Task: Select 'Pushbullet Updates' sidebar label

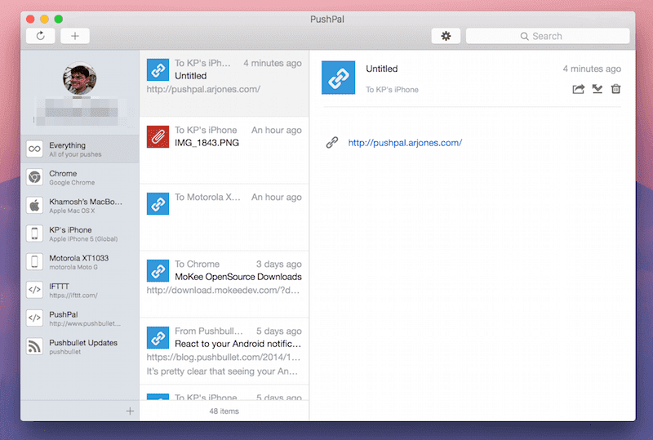Action: 83,343
